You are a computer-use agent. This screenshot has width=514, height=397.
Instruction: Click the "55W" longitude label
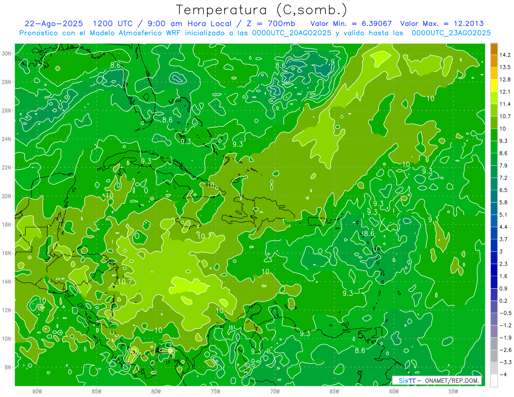[x=454, y=391]
